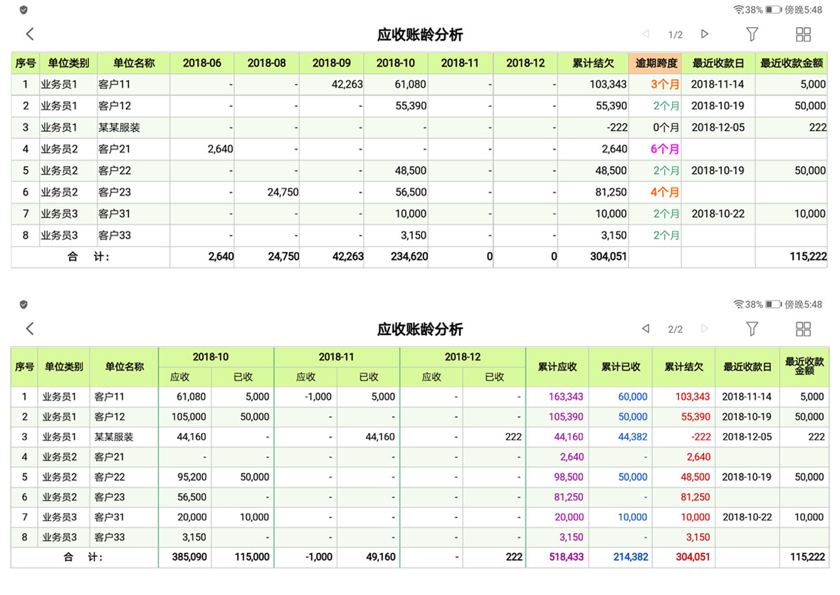
Task: Tap the battery icon in upper status bar
Action: 773,10
